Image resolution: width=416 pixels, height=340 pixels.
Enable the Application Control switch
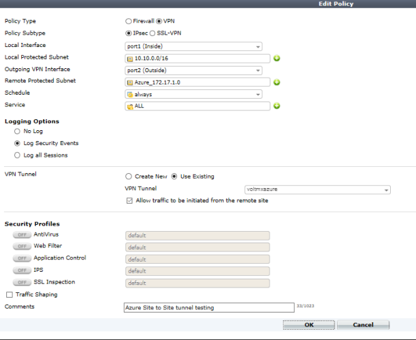pyautogui.click(x=21, y=259)
